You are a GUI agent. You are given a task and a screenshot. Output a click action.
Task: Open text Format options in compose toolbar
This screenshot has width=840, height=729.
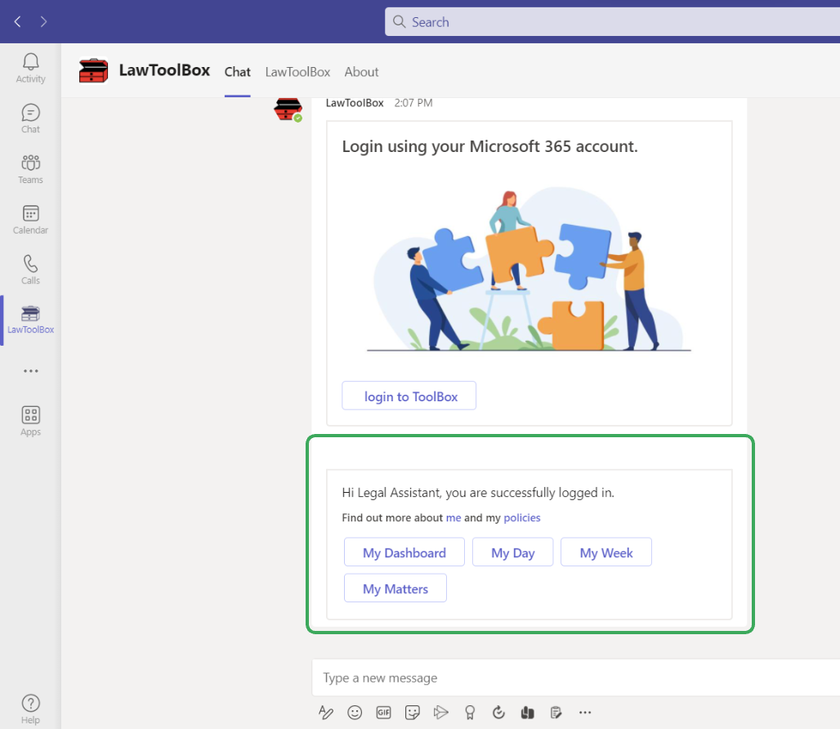click(x=326, y=713)
